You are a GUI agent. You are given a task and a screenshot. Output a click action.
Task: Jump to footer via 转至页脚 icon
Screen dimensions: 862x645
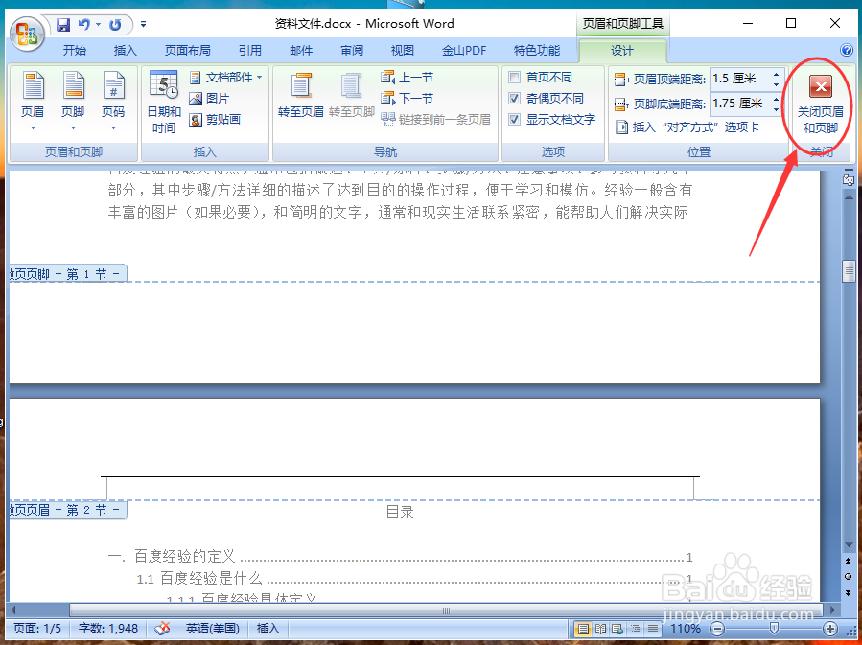tap(352, 96)
